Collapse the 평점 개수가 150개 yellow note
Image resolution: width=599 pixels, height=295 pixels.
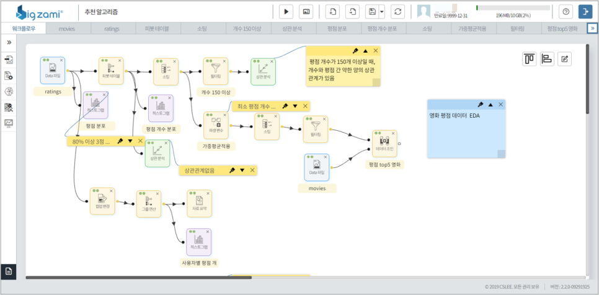point(365,51)
